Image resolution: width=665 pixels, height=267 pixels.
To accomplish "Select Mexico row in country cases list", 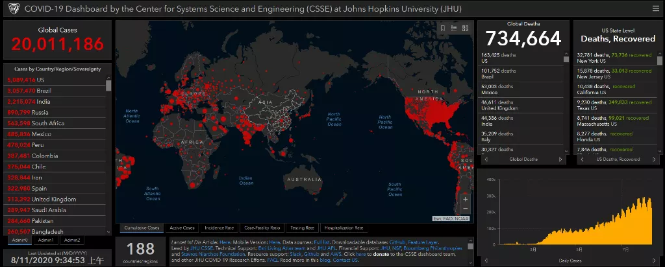I will (x=56, y=134).
